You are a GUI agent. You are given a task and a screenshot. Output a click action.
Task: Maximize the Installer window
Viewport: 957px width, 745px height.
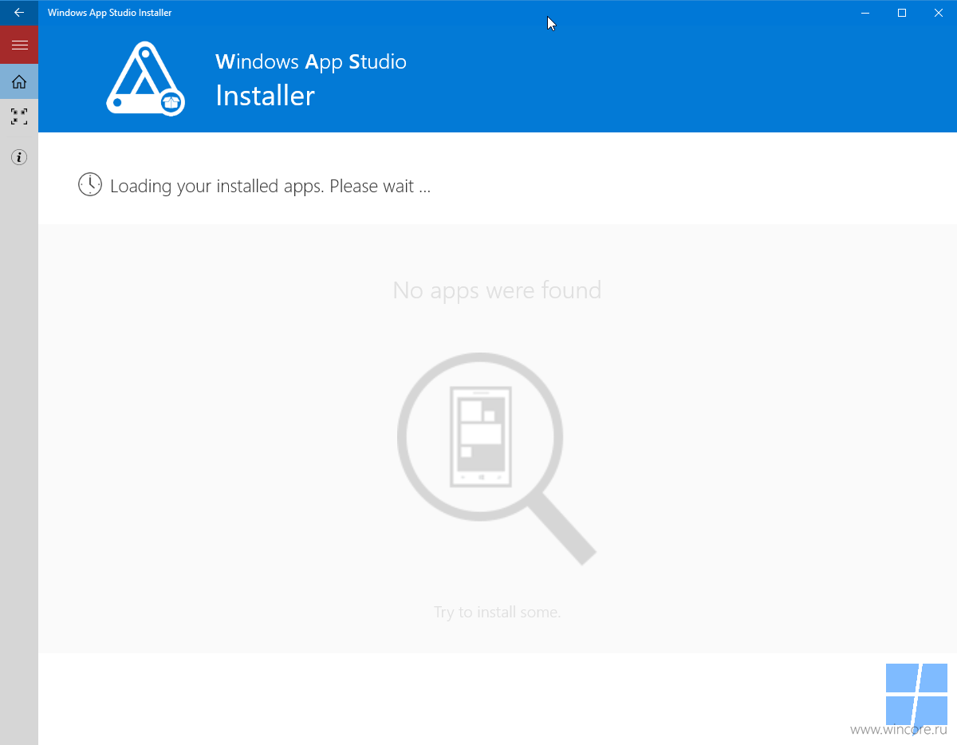pyautogui.click(x=902, y=13)
